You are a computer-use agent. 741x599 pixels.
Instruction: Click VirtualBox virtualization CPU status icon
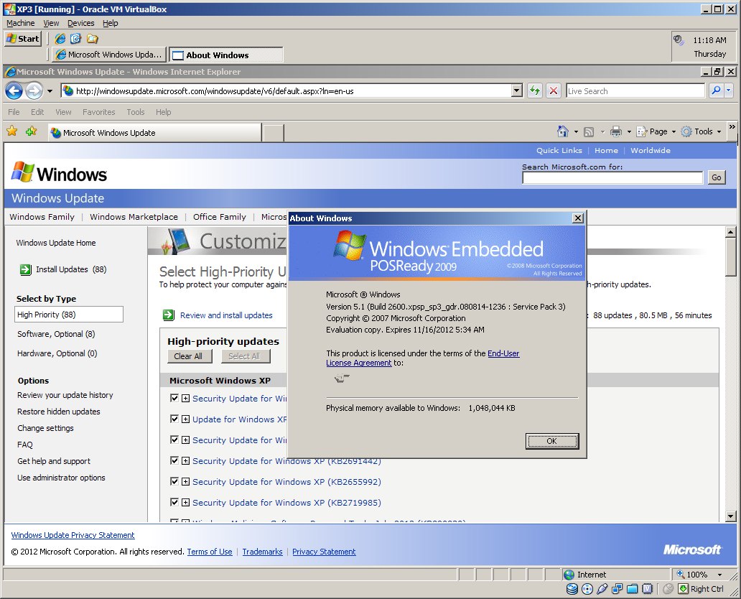click(x=648, y=589)
